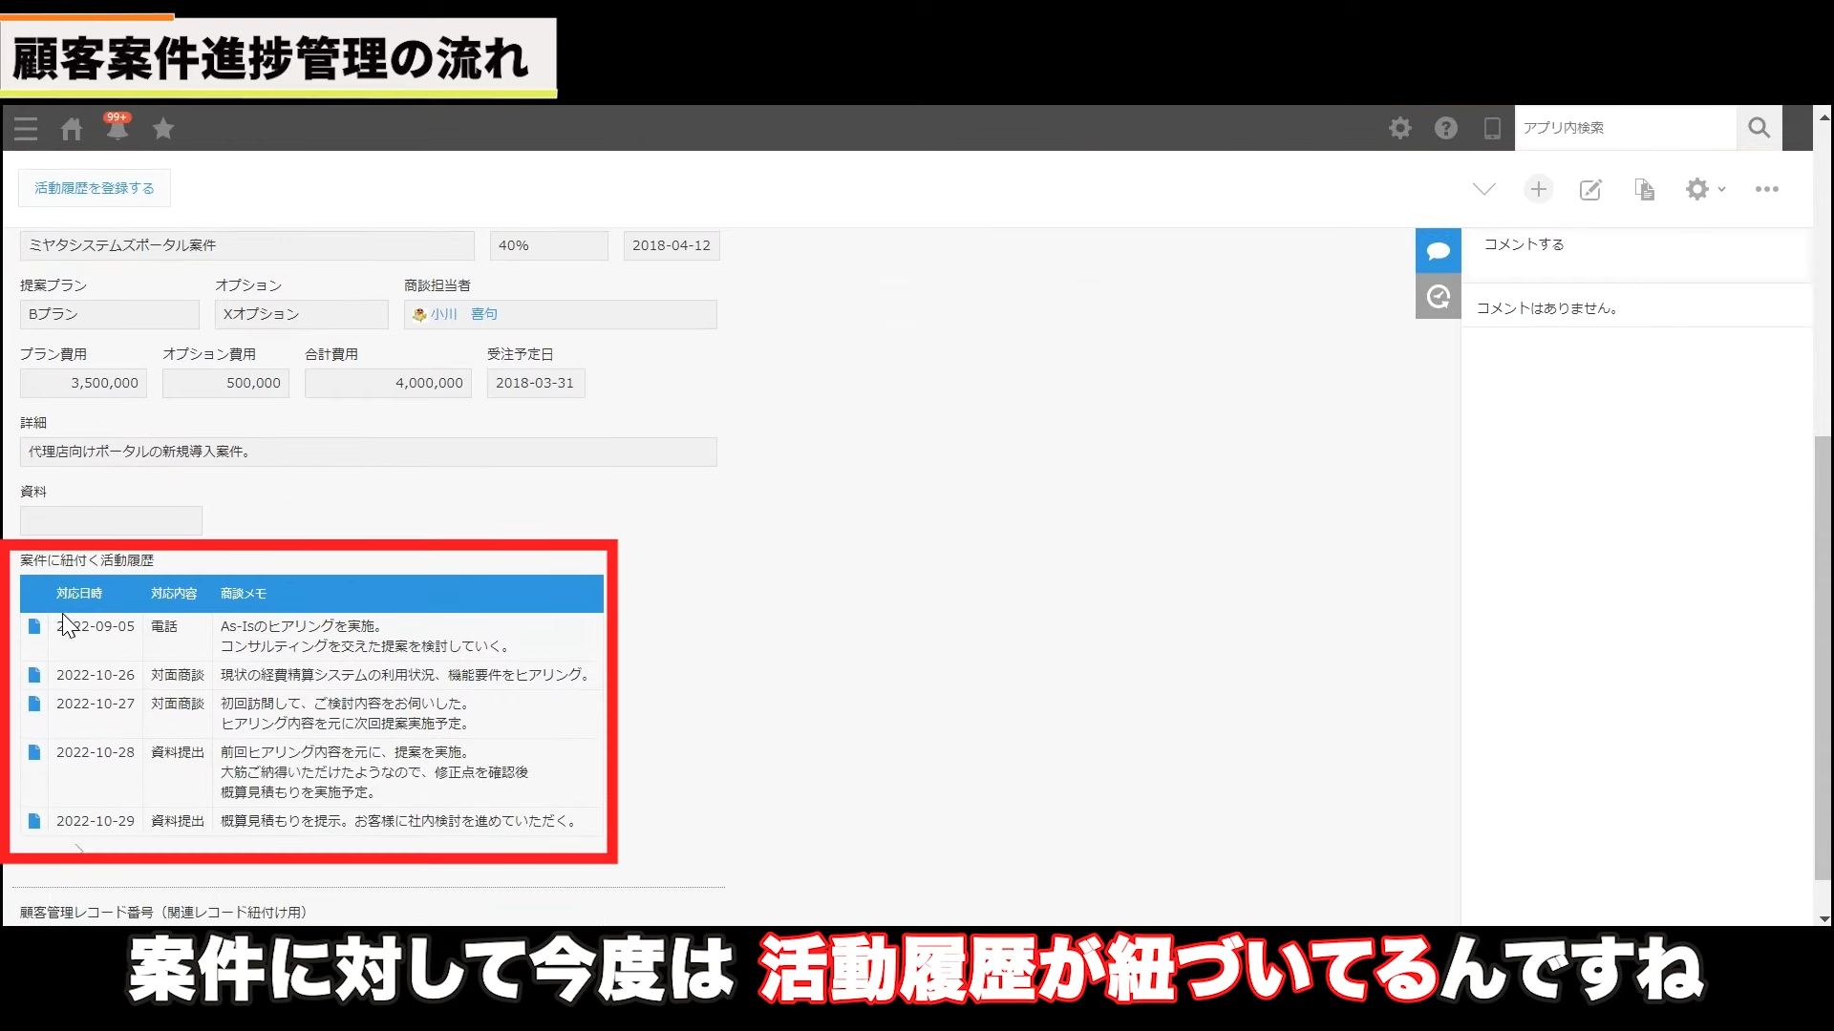Open record detail icon for 2022-10-26 row

click(34, 675)
